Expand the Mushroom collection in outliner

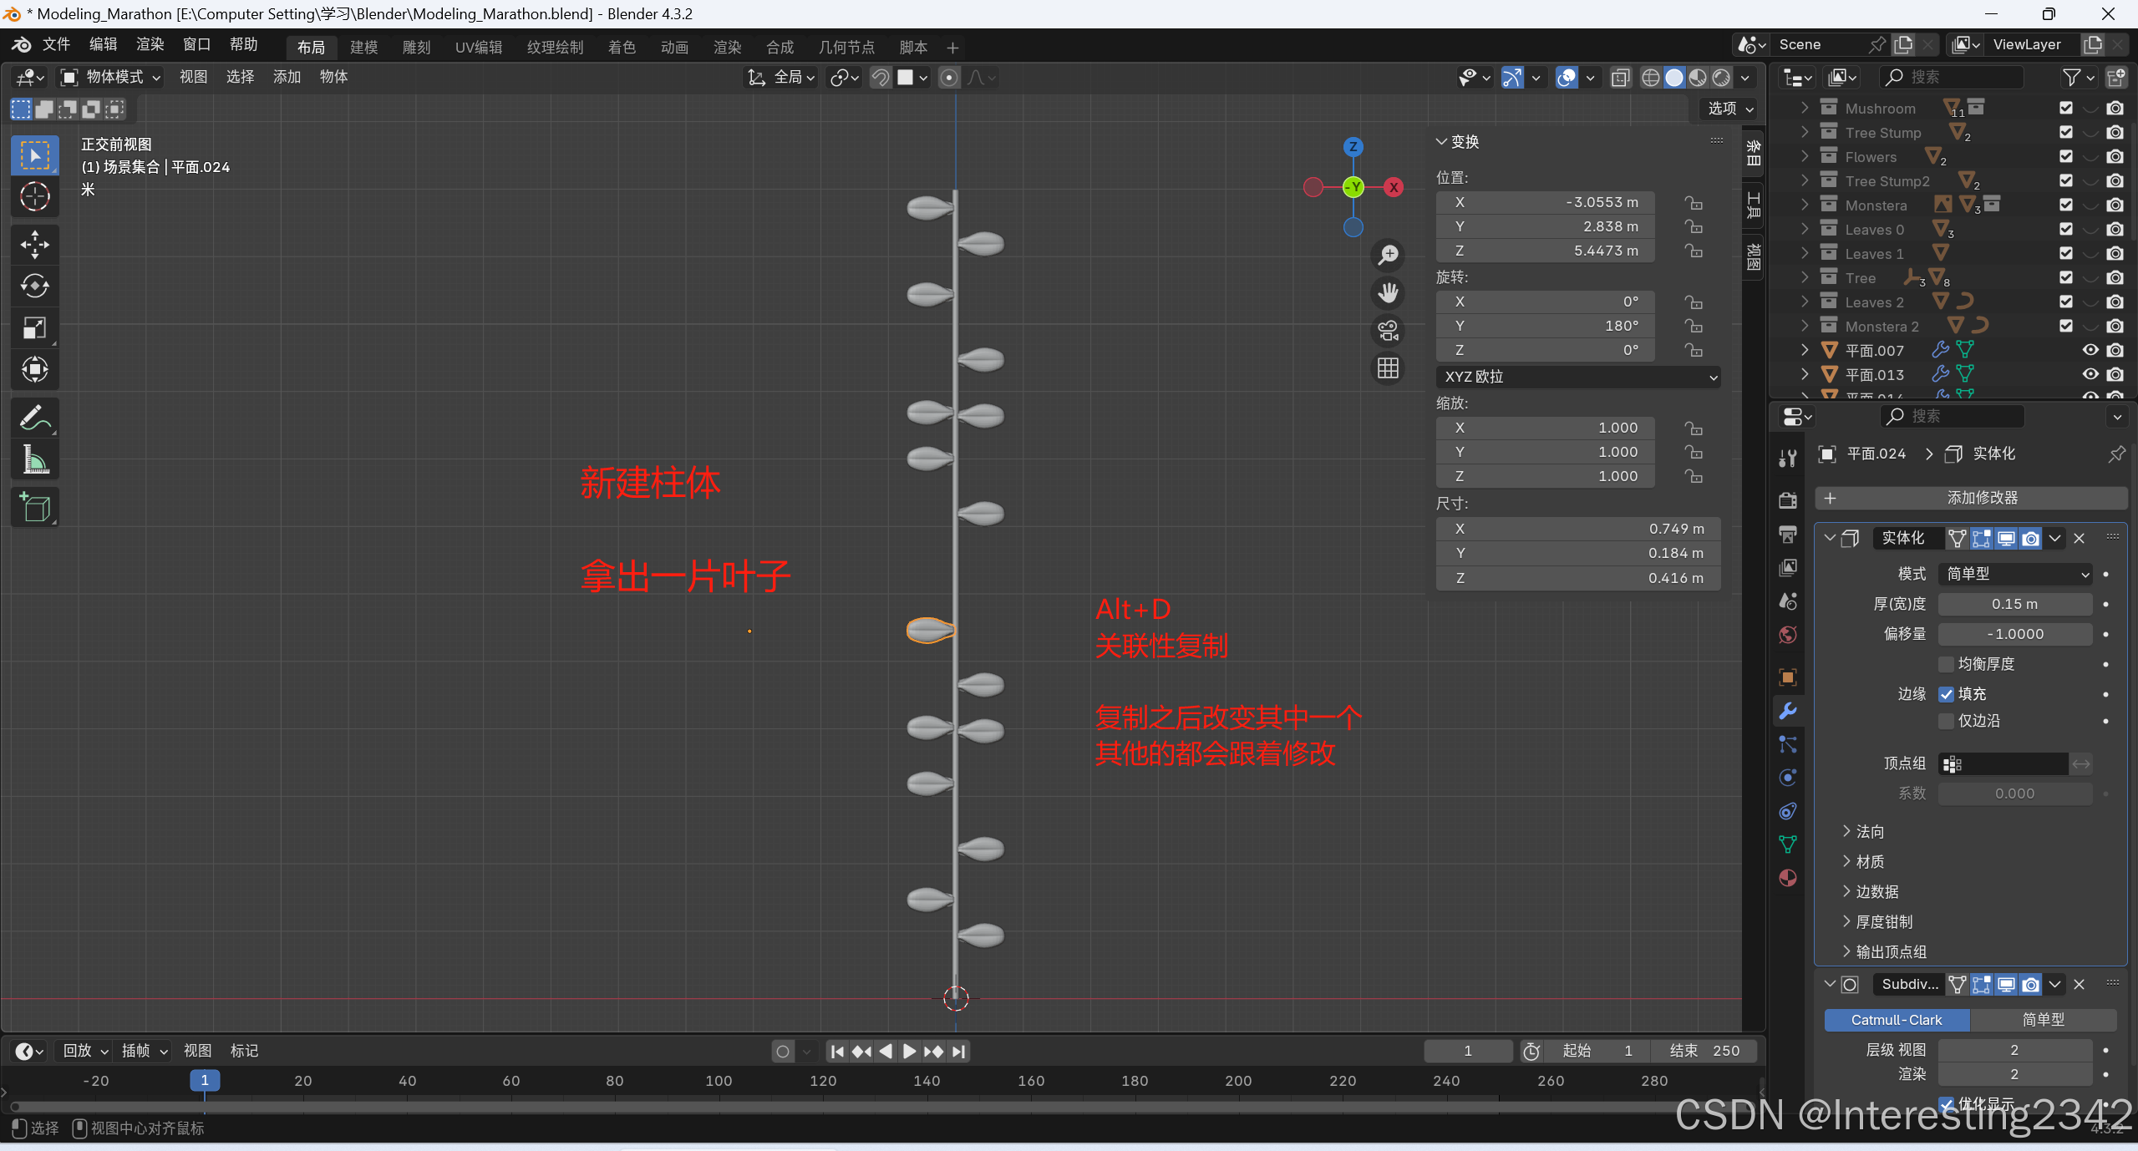pos(1805,108)
